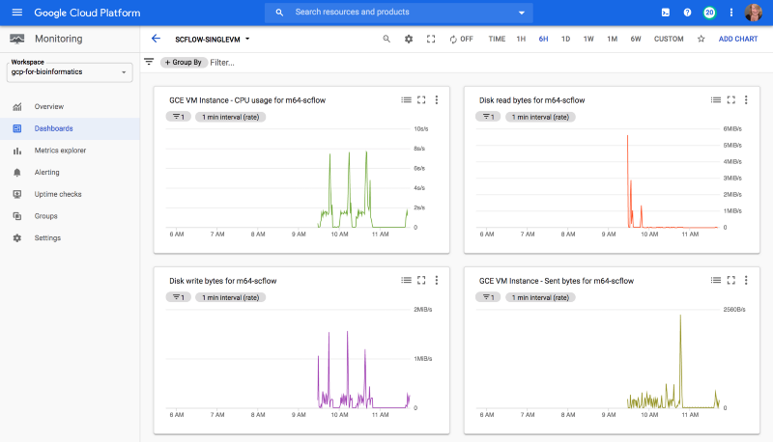Screen dimensions: 773x442
Task: Expand Sent bytes chart to full screen
Action: 731,281
